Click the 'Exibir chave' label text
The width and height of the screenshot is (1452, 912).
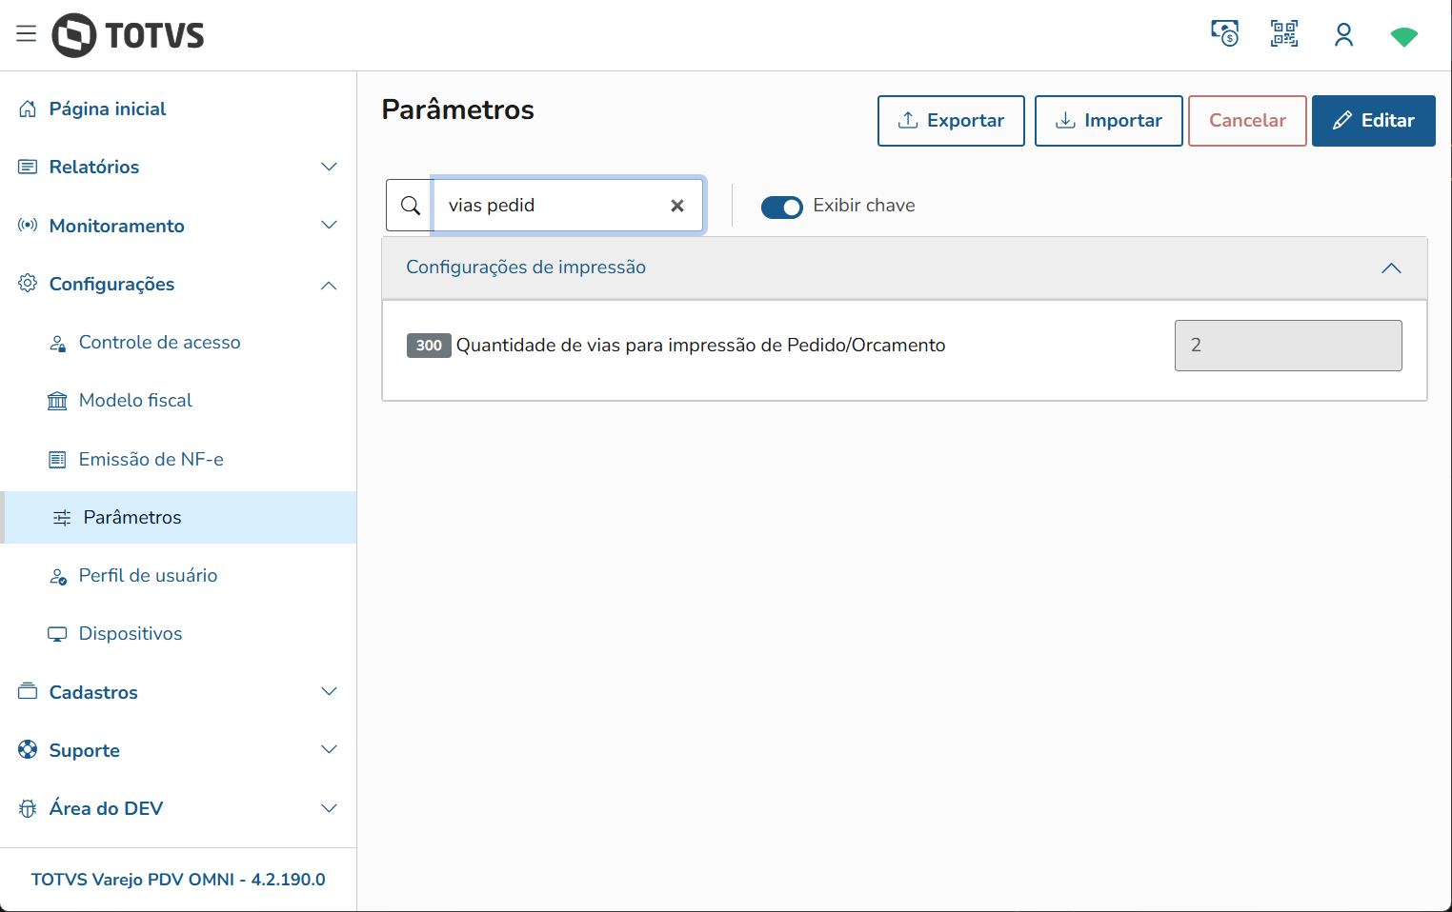pyautogui.click(x=864, y=206)
